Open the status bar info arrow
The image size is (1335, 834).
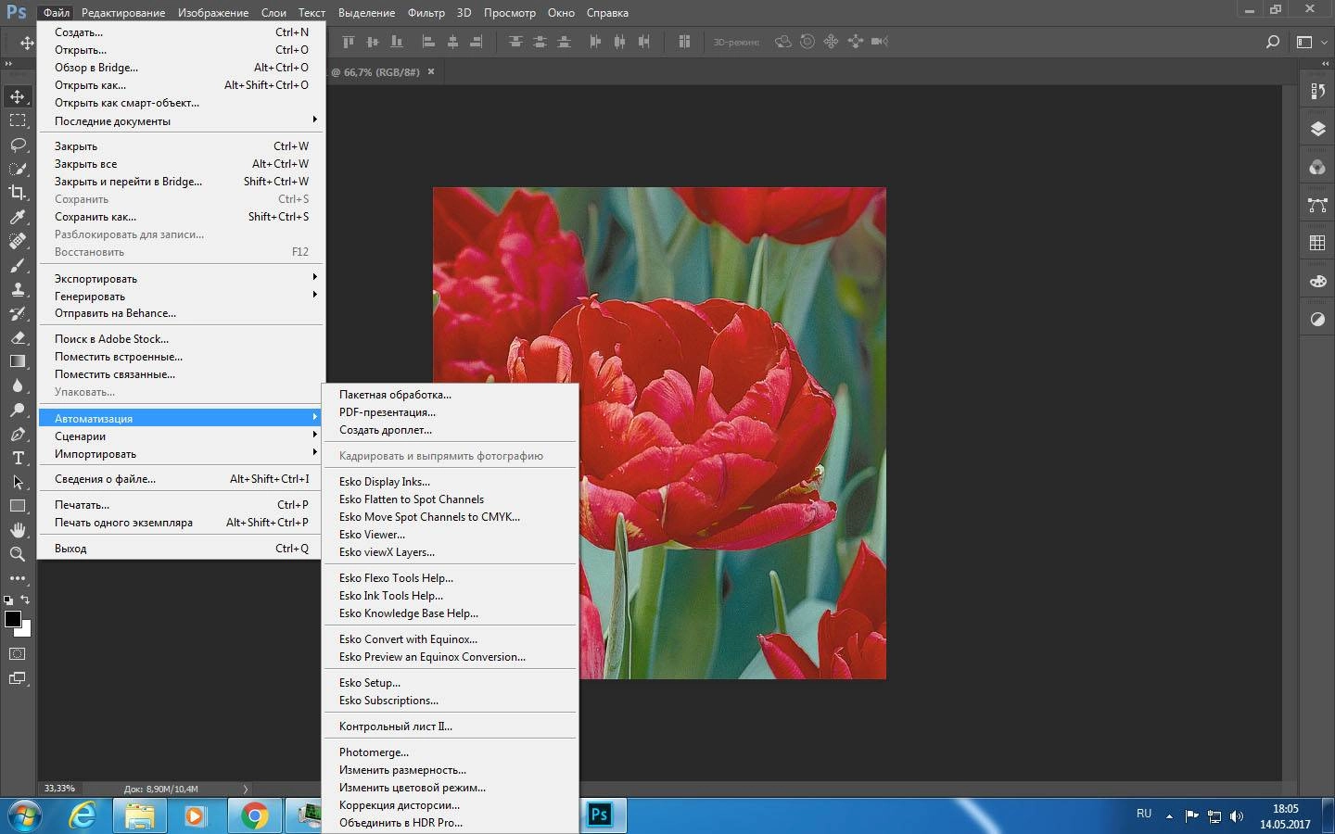pyautogui.click(x=246, y=789)
